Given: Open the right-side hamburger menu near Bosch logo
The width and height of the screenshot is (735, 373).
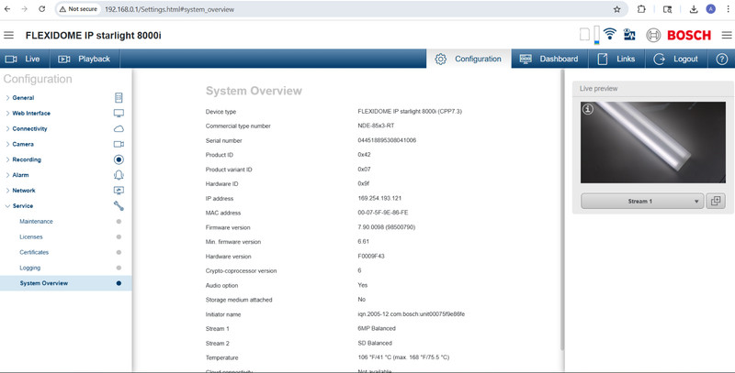Looking at the screenshot, I should click(727, 35).
